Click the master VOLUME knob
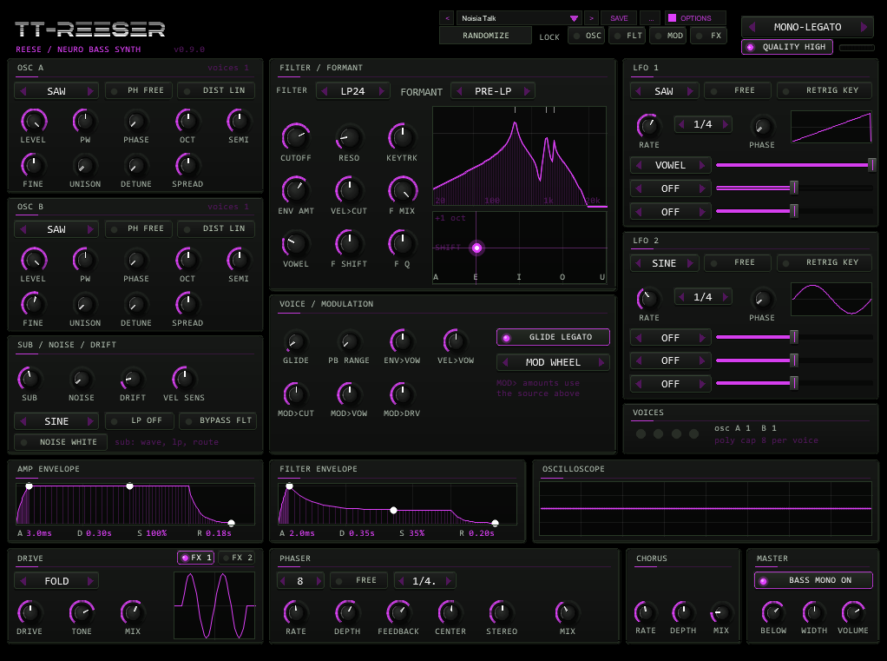The height and width of the screenshot is (661, 887). [853, 611]
